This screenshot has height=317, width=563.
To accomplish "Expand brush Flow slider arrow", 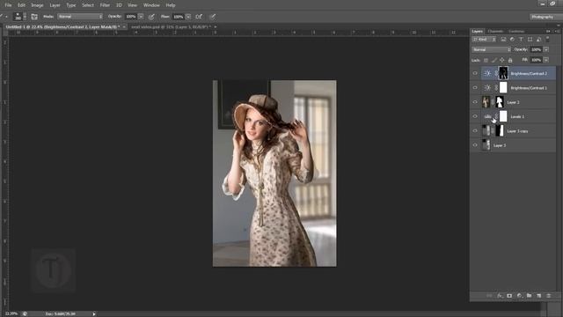I will (188, 17).
